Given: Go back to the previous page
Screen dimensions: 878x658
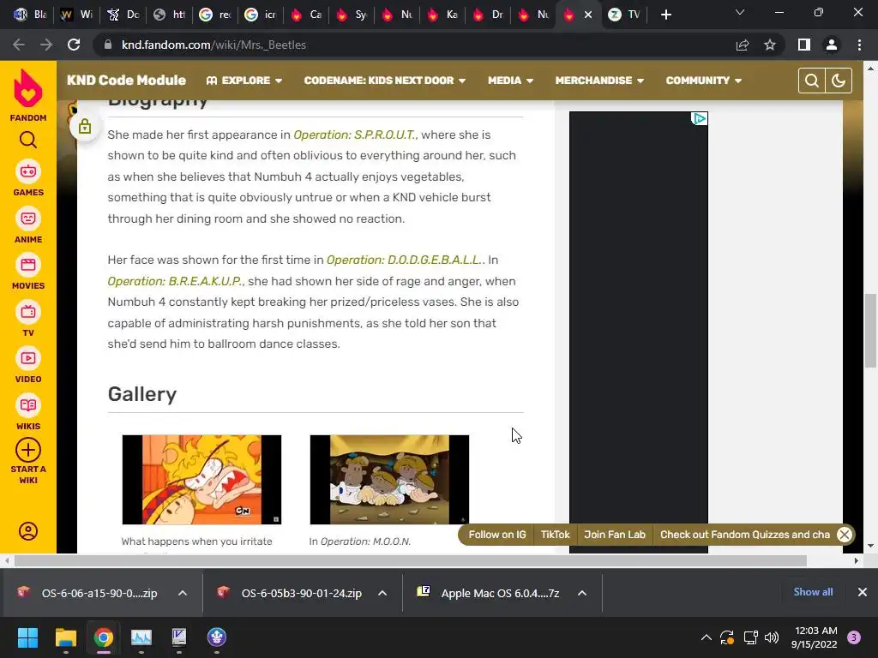Looking at the screenshot, I should point(19,45).
